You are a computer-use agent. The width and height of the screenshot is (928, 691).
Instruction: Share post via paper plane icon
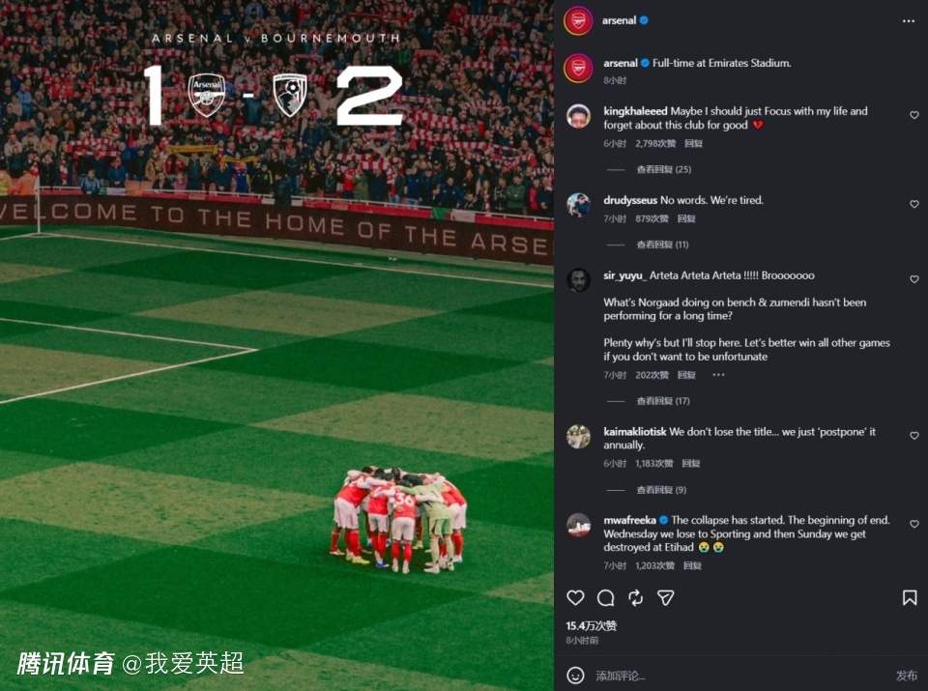pos(666,597)
